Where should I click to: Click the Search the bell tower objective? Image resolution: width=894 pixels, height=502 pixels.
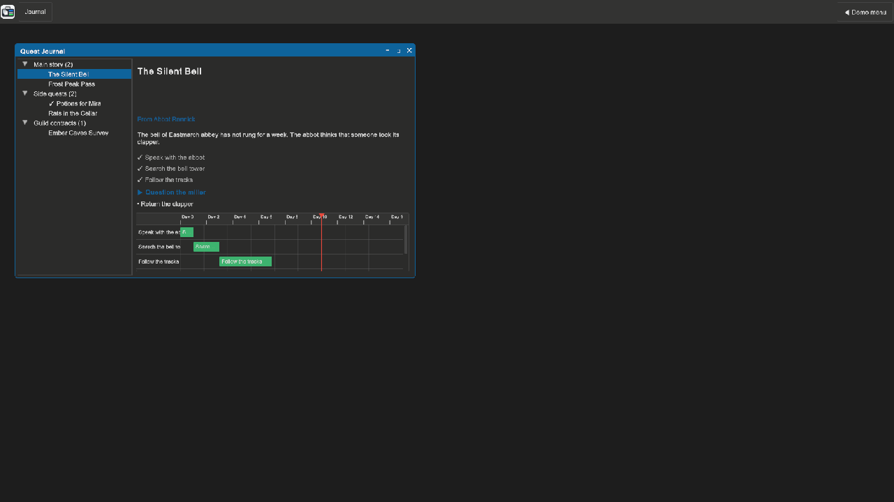(x=171, y=169)
